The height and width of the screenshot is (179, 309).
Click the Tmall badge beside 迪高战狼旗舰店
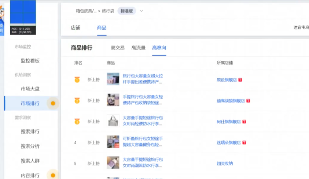click(x=248, y=101)
